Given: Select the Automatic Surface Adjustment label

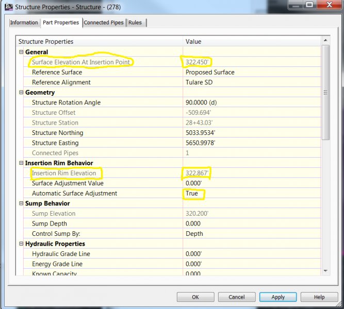Looking at the screenshot, I should 75,193.
